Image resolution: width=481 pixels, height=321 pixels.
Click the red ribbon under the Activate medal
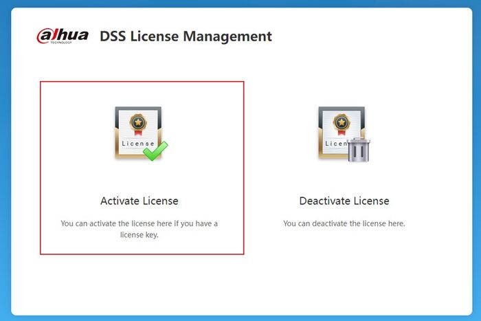tap(138, 132)
